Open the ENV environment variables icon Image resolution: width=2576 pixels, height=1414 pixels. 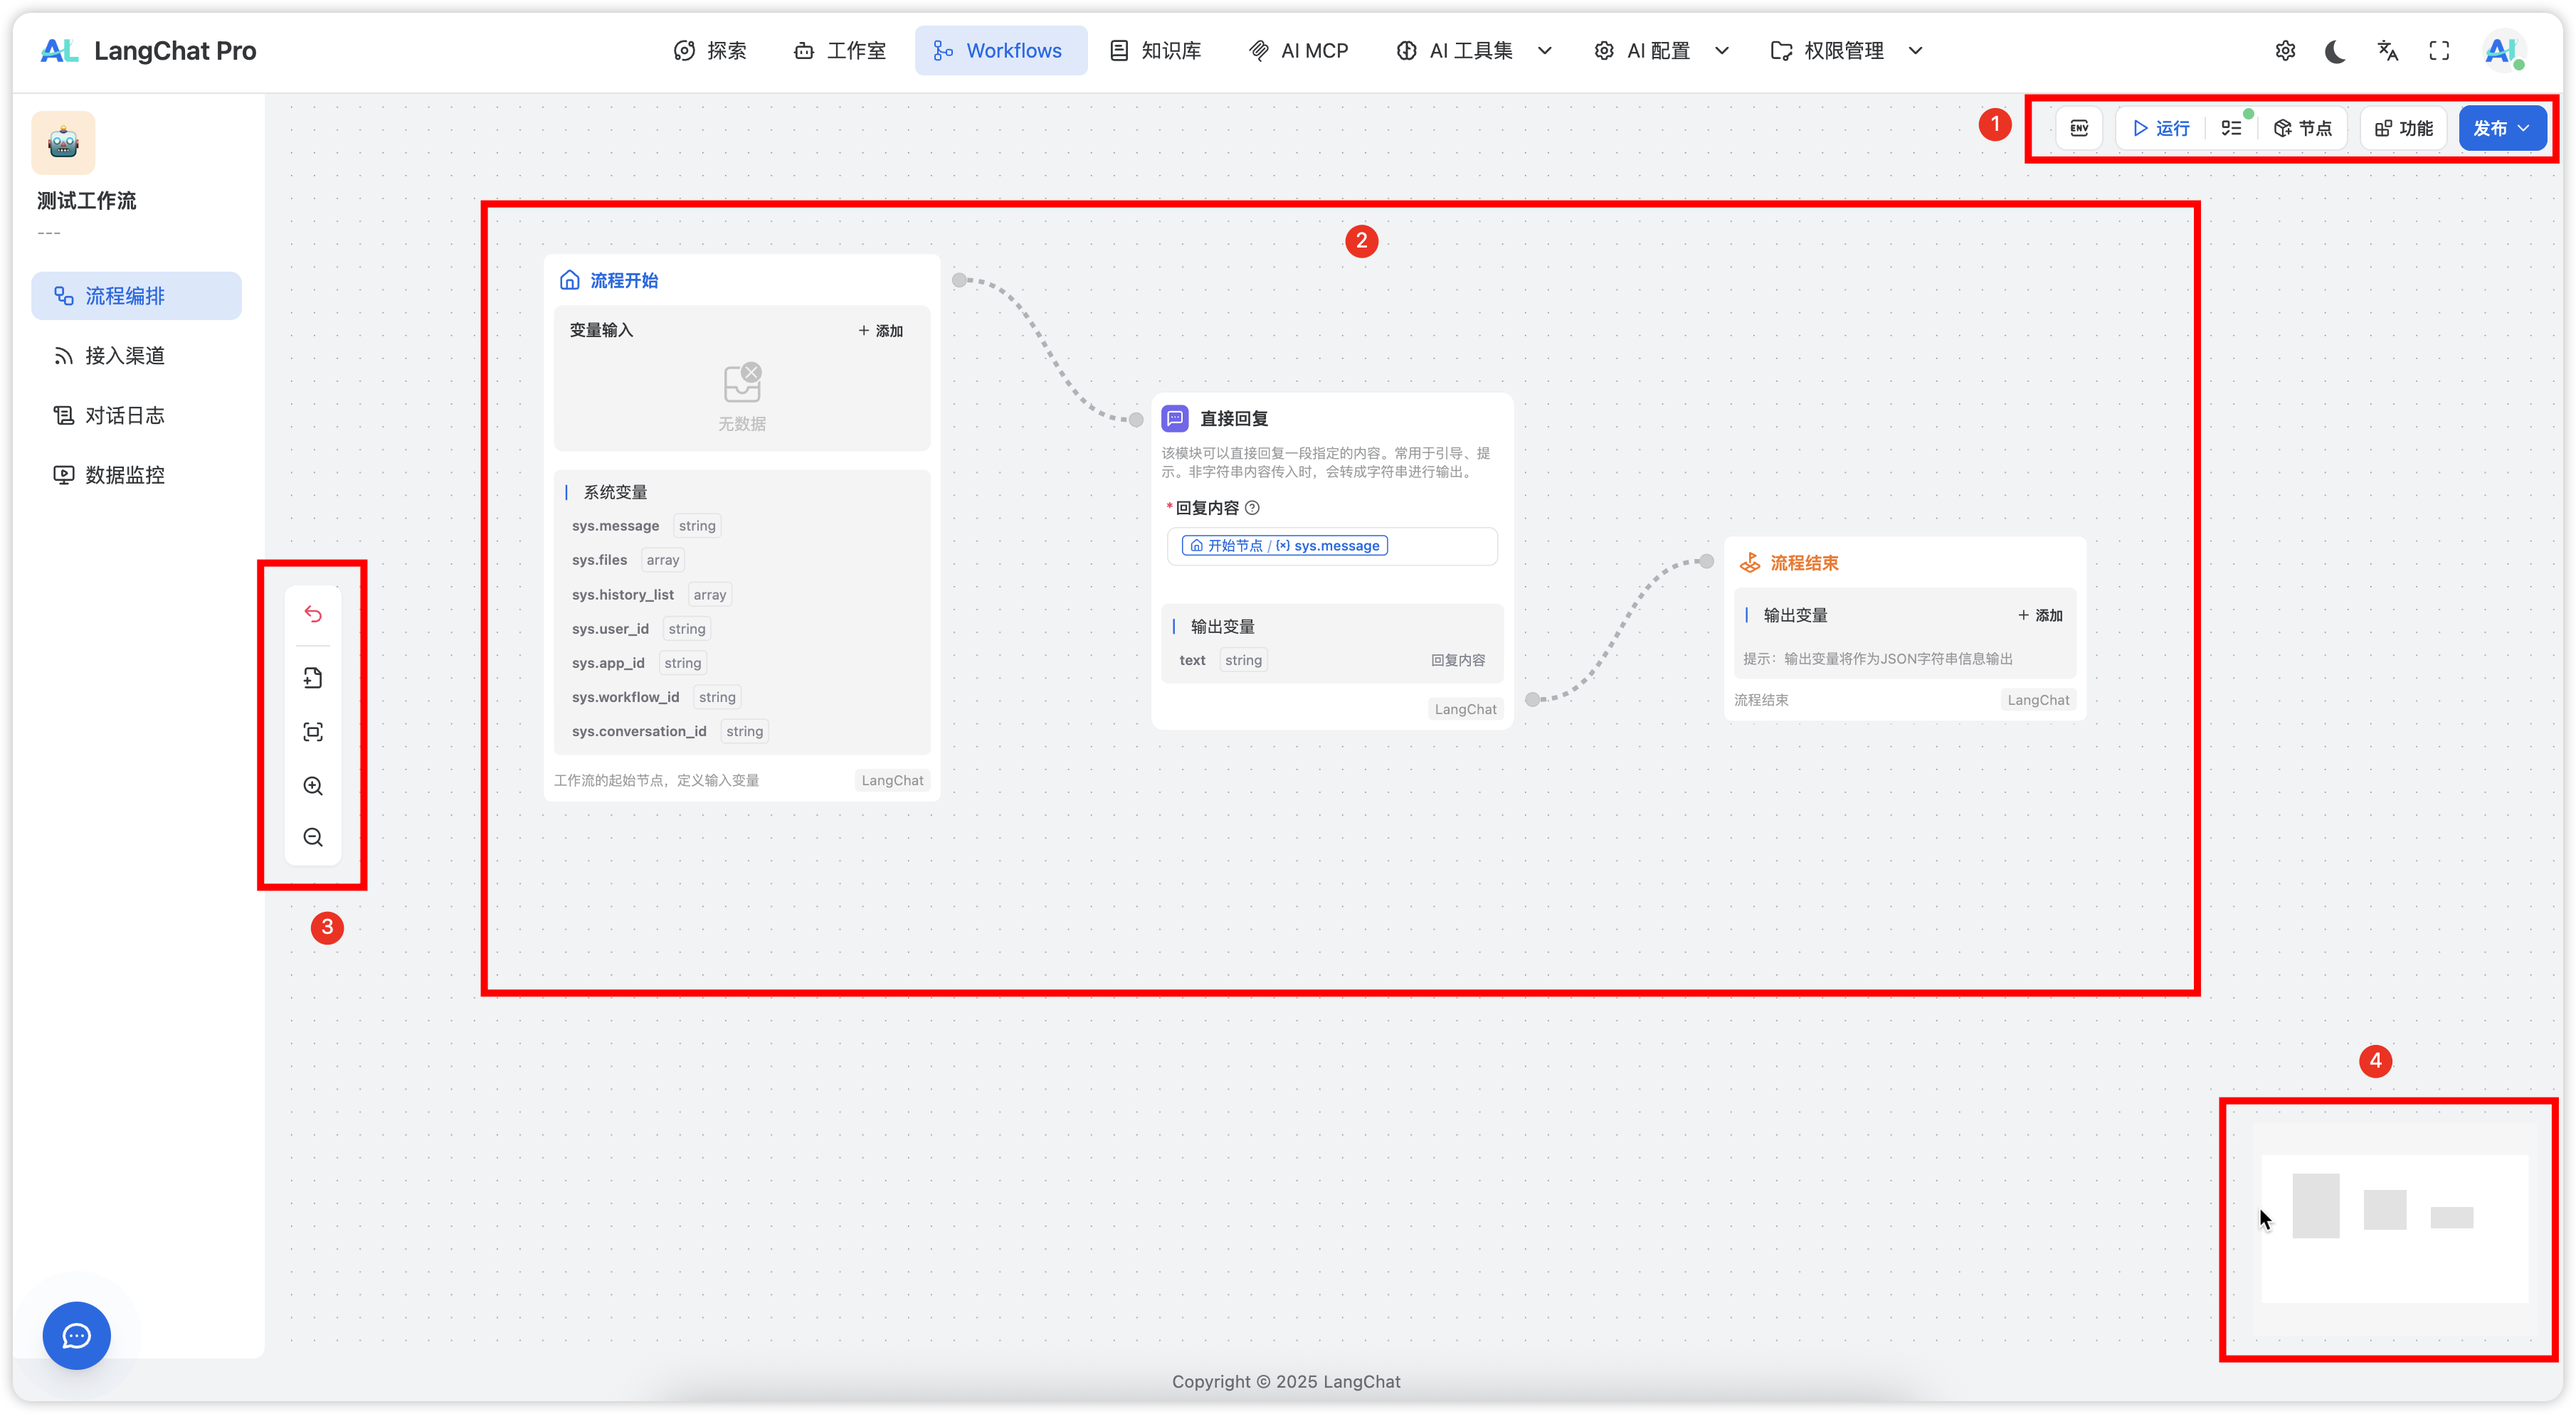coord(2079,128)
